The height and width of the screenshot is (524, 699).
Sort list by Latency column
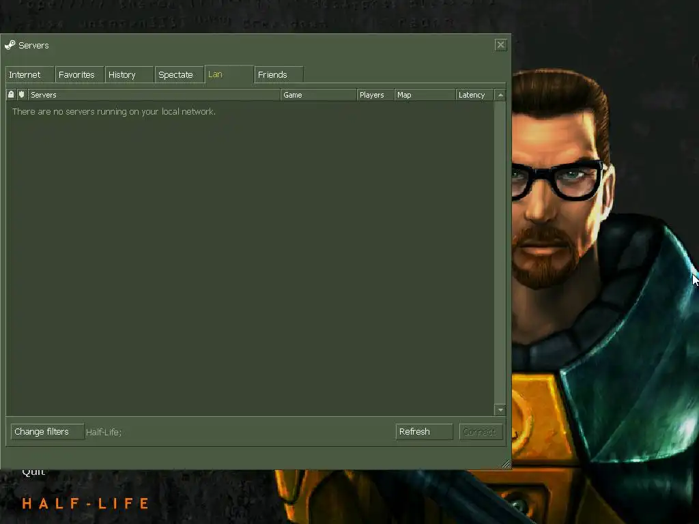tap(475, 94)
